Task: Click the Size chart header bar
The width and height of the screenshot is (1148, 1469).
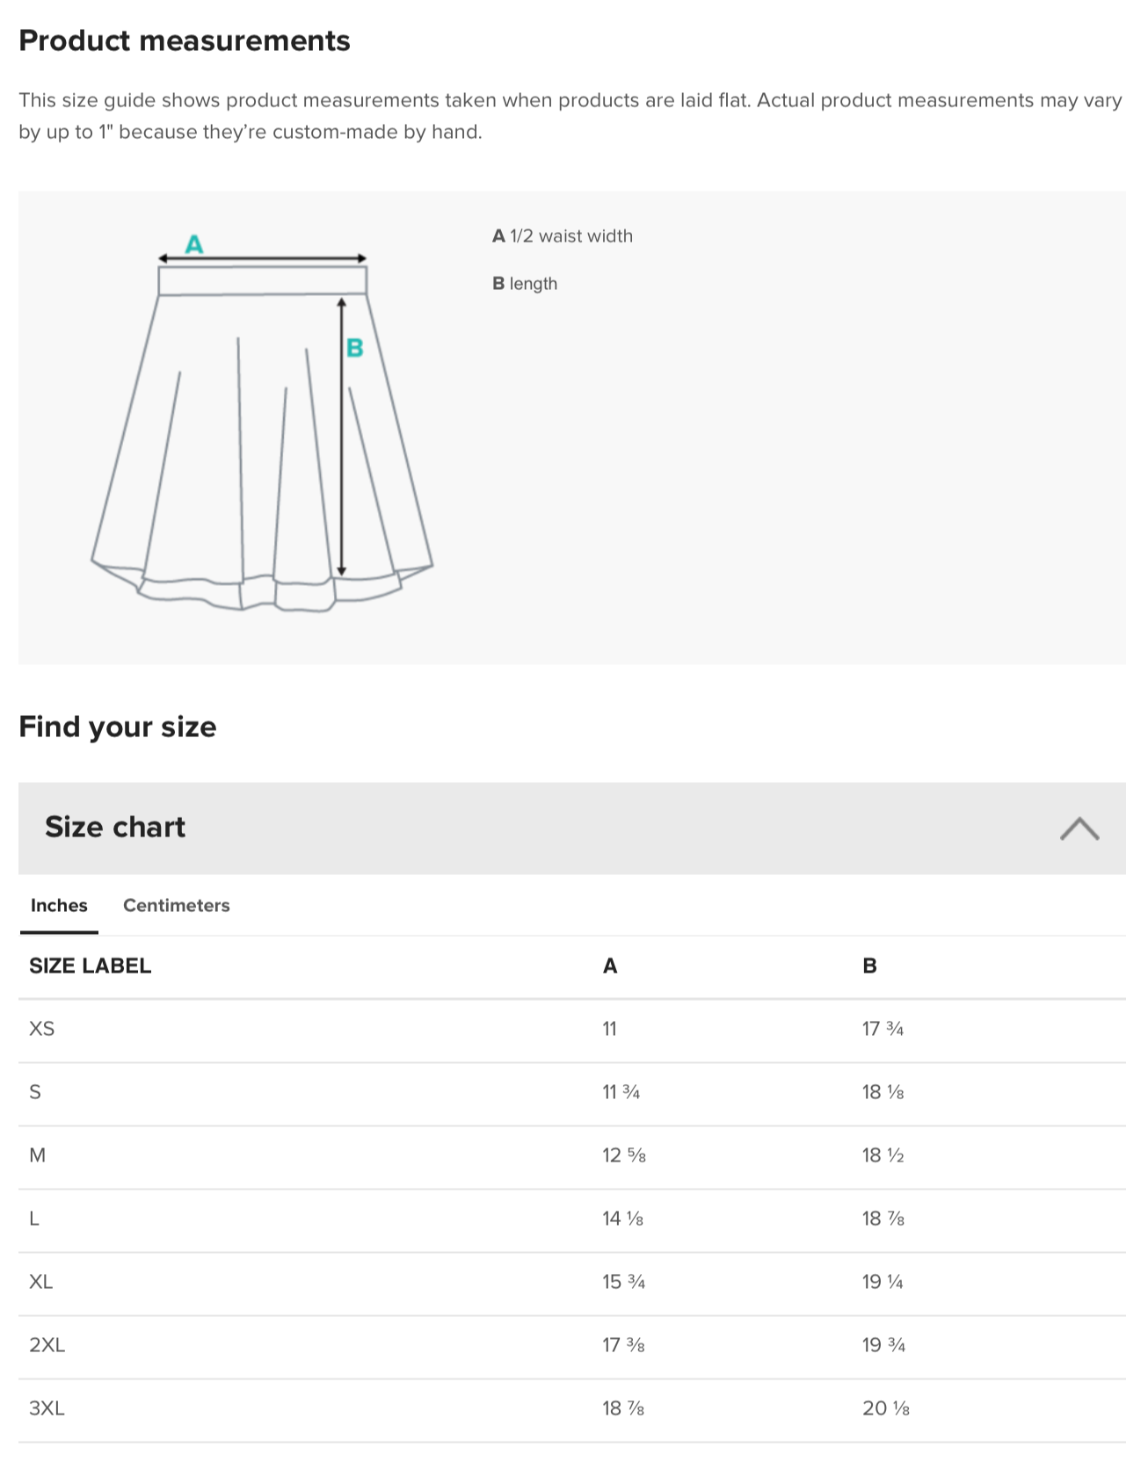Action: (572, 828)
